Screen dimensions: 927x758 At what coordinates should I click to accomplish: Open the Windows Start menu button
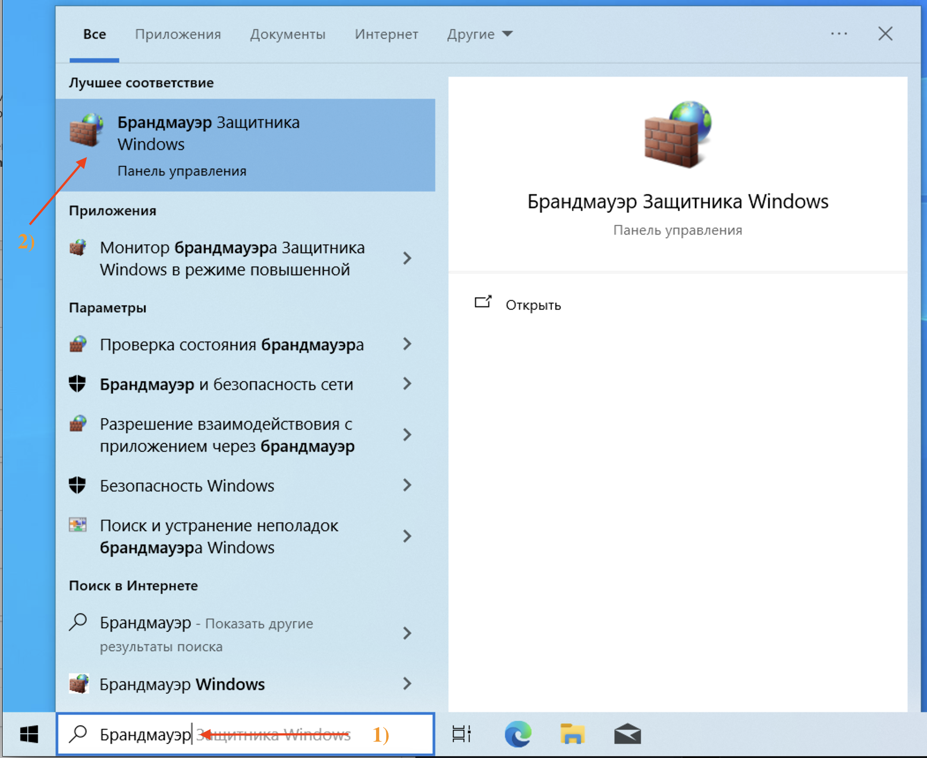click(x=29, y=735)
